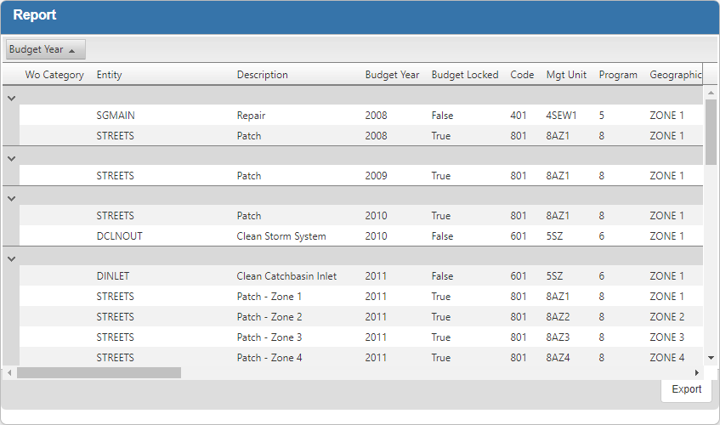Sort by Geographic column header
Viewport: 720px width, 425px height.
click(676, 75)
